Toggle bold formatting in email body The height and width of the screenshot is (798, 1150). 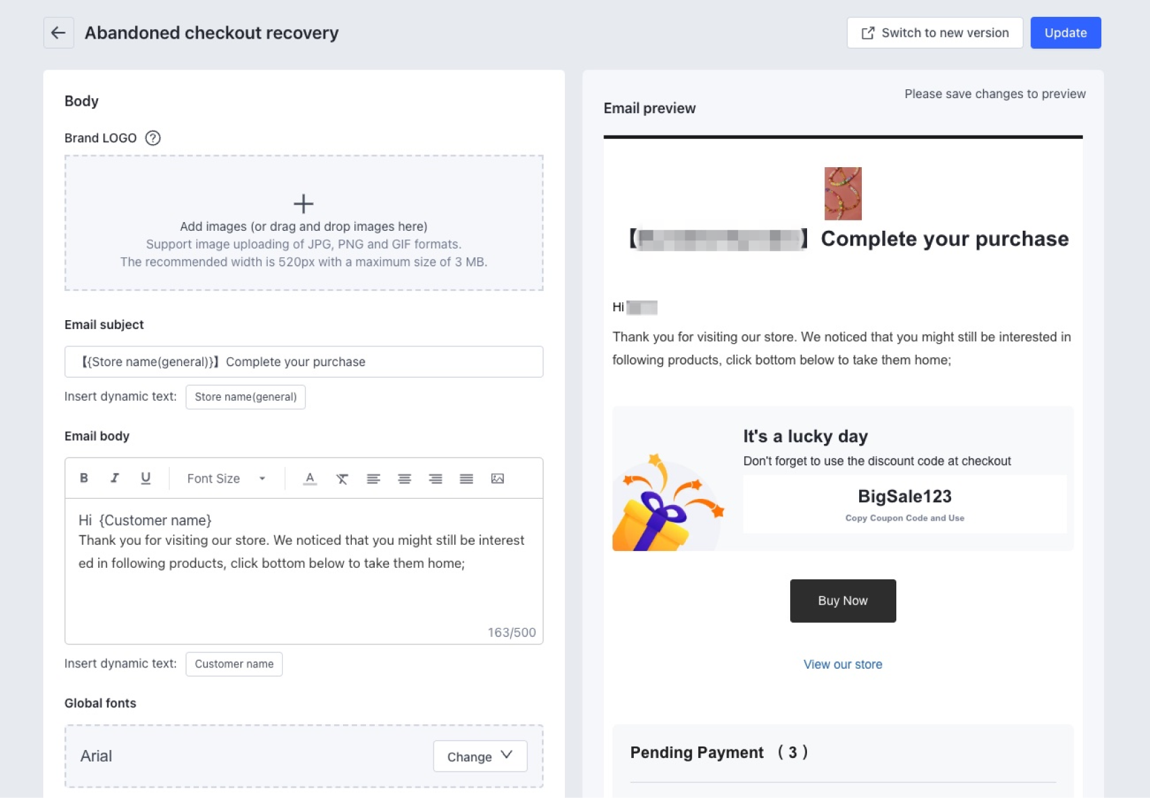coord(84,478)
